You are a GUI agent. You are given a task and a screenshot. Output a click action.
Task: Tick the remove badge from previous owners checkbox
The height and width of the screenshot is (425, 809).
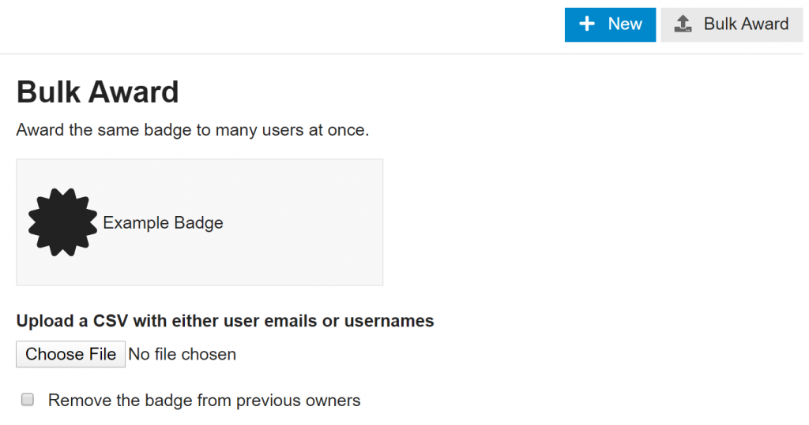[28, 400]
